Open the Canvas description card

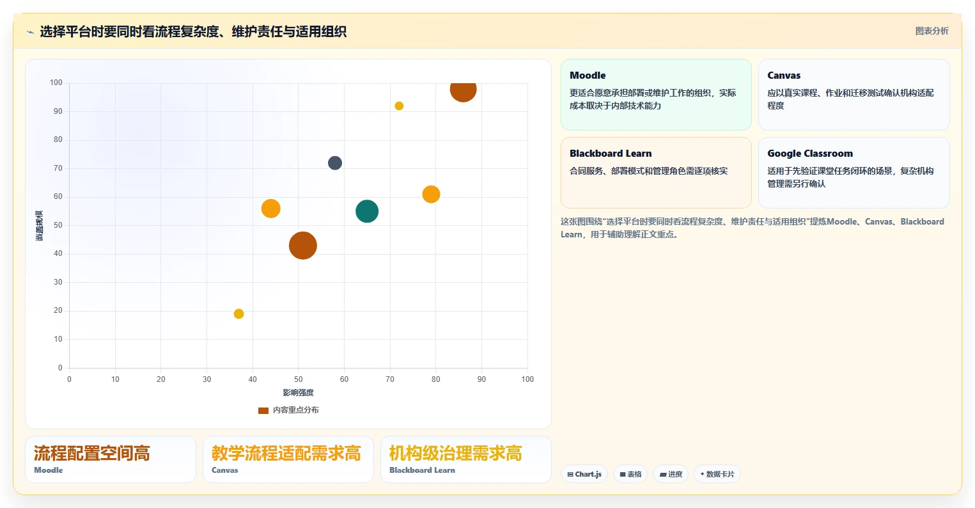click(854, 95)
